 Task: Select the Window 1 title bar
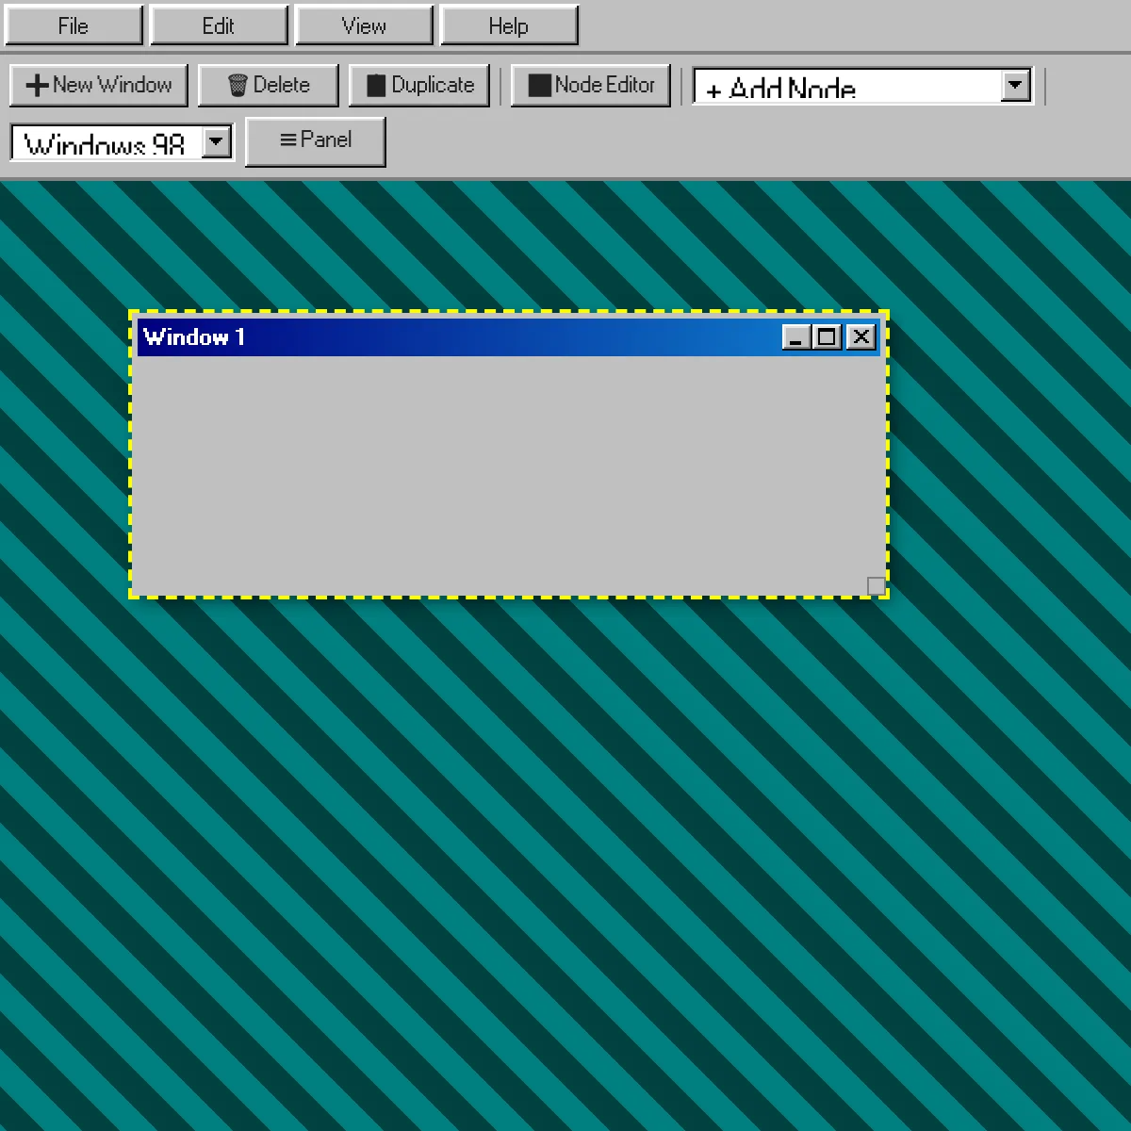coord(508,337)
